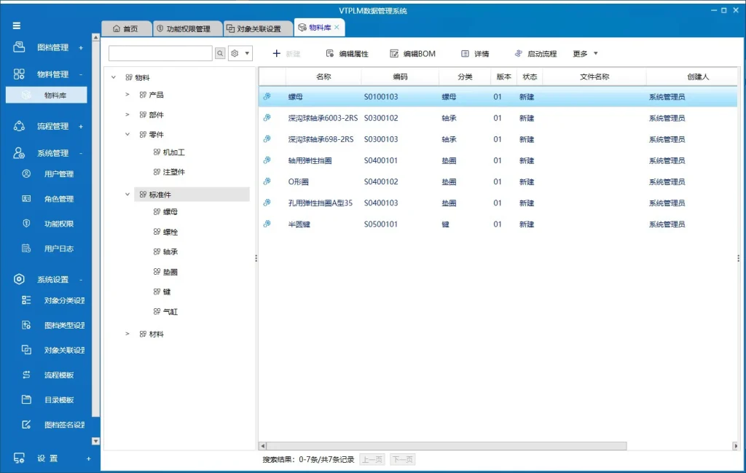Click 编辑BOM toolbar button
Viewport: 746px width, 473px height.
(412, 54)
